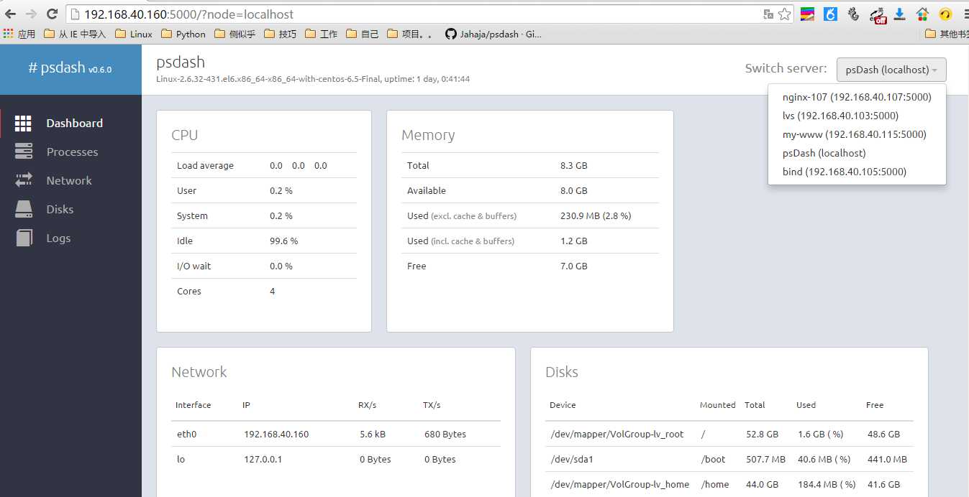Go back with the browser back arrow

(x=10, y=14)
